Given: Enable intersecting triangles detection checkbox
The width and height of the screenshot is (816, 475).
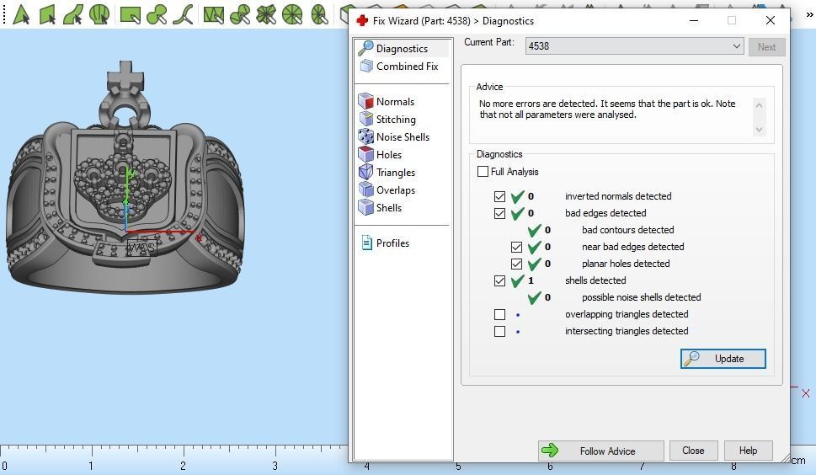Looking at the screenshot, I should pos(499,331).
